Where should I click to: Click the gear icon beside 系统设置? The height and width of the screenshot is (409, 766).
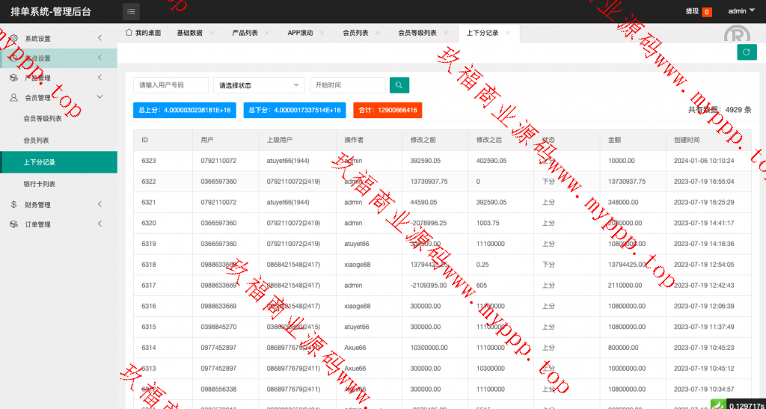coord(13,38)
